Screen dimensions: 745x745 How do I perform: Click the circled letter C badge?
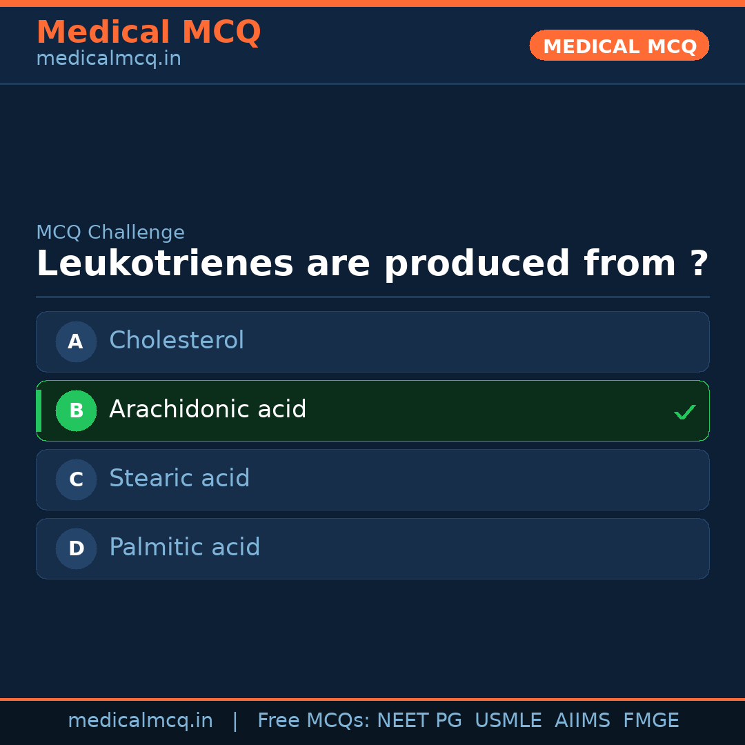click(x=76, y=479)
